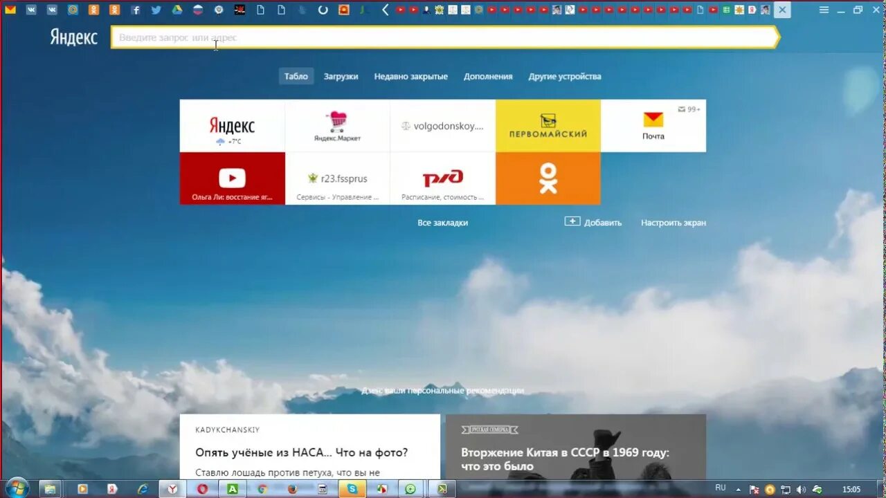Open the Windows Start menu

point(16,488)
